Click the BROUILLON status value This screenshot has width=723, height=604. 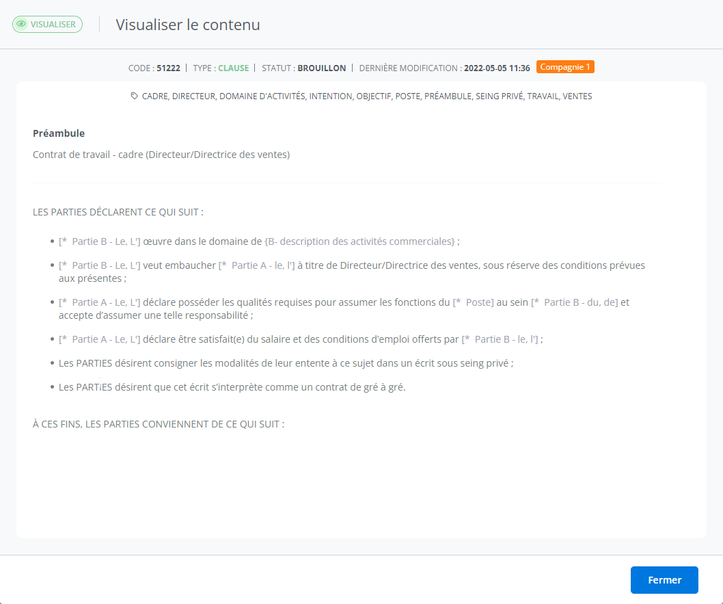pos(321,68)
